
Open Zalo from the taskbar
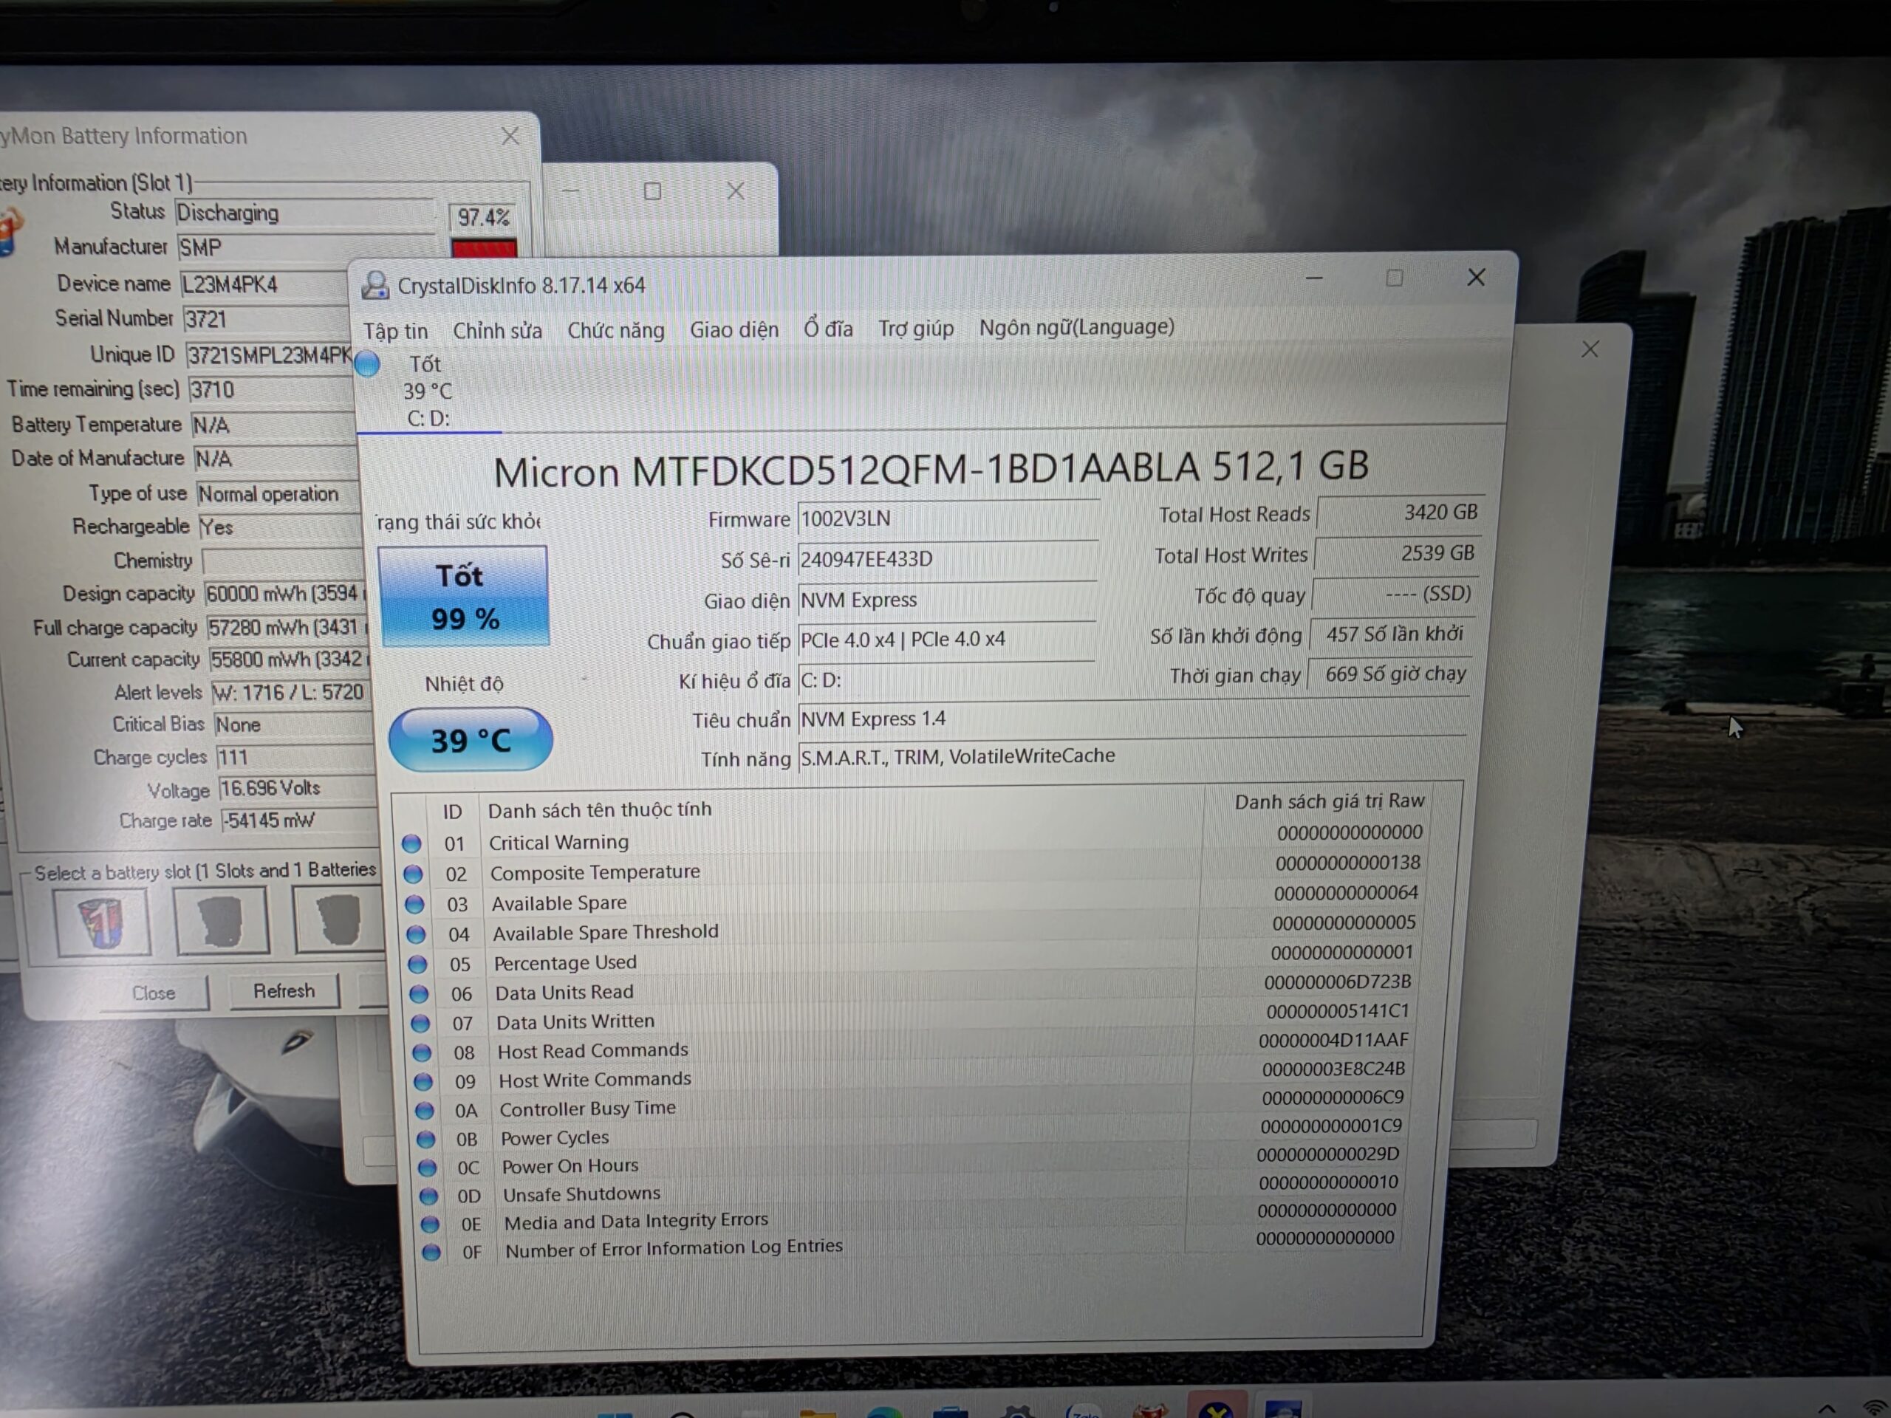(1083, 1411)
